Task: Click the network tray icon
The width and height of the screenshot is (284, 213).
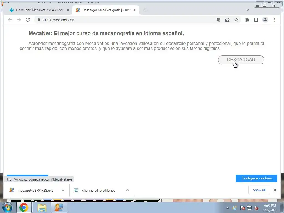Action: coord(249,208)
